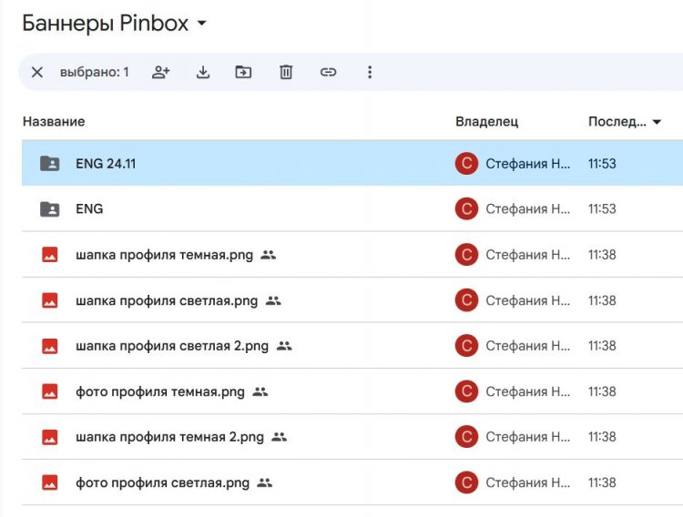Viewport: 683px width, 517px height.
Task: Click the share with people icon
Action: pyautogui.click(x=161, y=73)
